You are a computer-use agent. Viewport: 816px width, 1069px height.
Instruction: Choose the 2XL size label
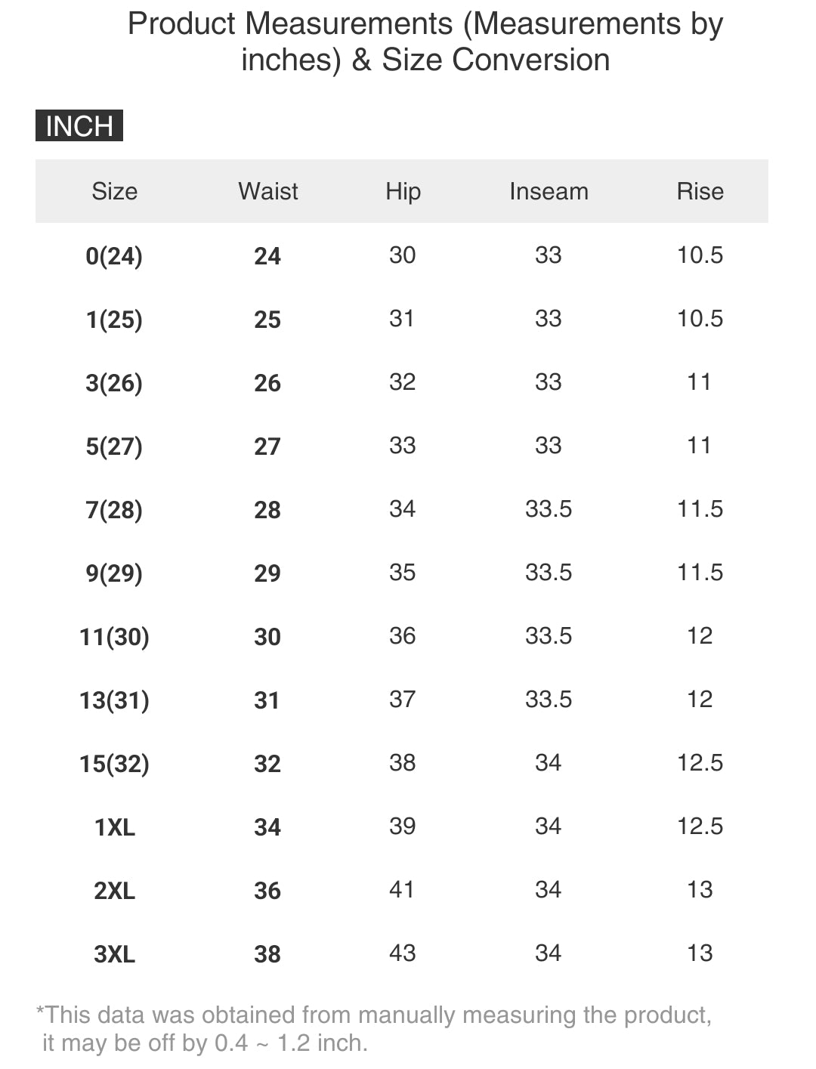point(114,891)
